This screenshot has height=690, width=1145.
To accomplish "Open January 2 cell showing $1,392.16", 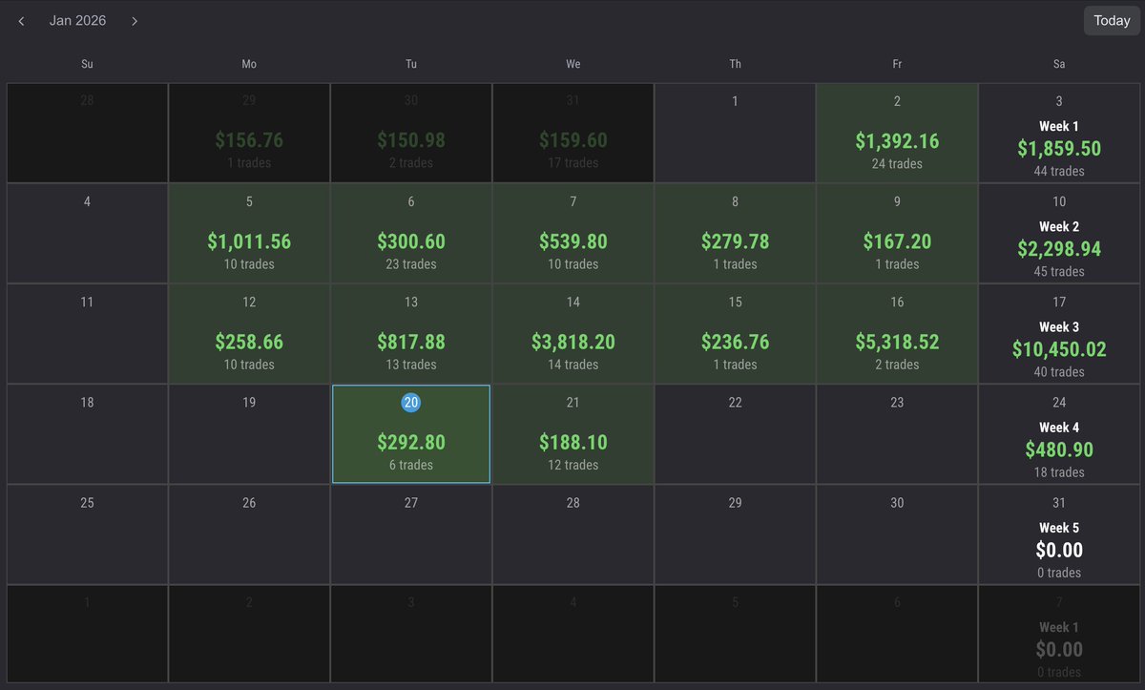I will click(897, 133).
